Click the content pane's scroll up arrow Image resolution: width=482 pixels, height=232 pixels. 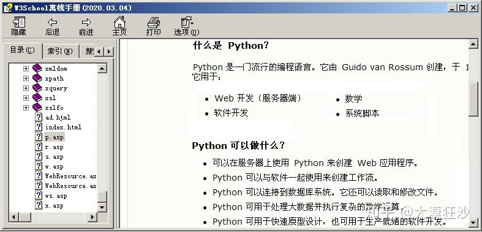473,45
